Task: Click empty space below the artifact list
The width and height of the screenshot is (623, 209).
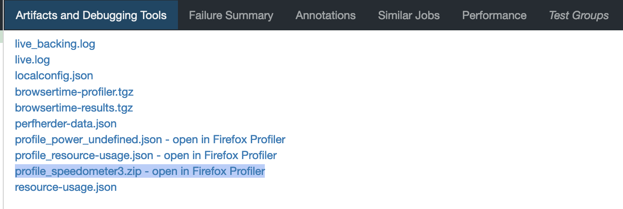Action: click(x=327, y=200)
